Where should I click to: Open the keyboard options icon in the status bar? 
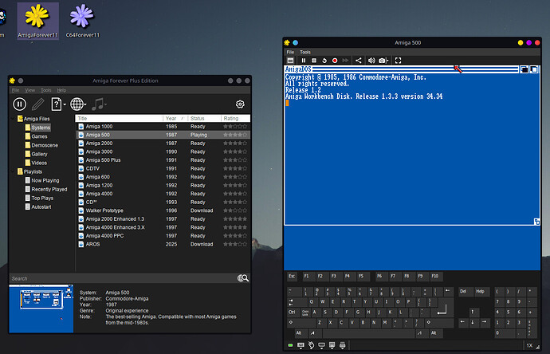pos(301,345)
